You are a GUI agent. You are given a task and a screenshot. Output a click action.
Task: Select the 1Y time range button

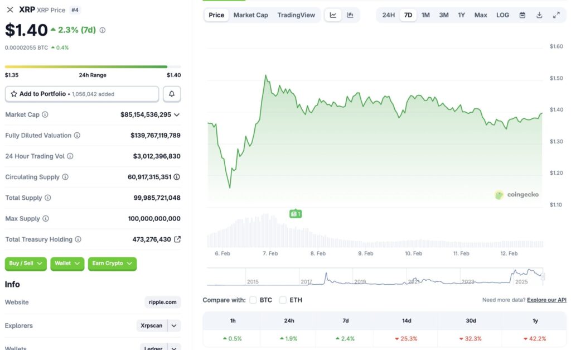[461, 15]
